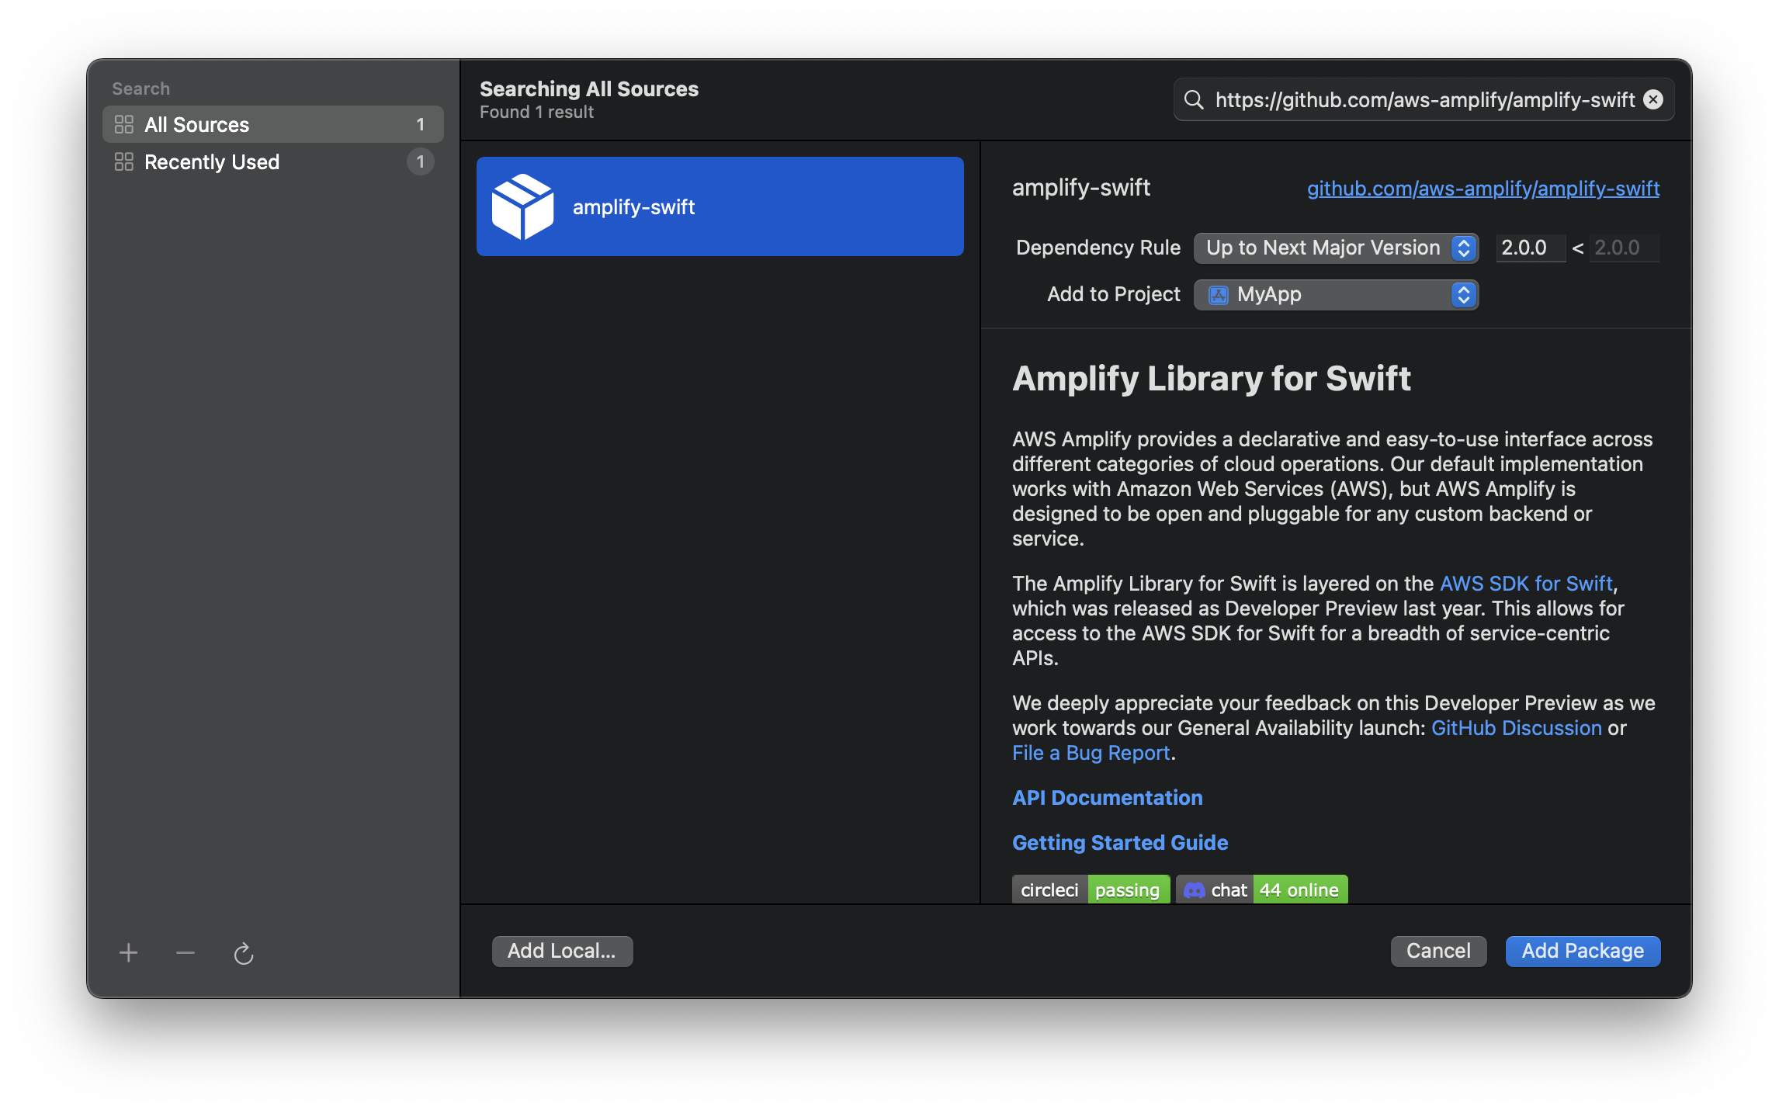Viewport: 1779px width, 1113px height.
Task: Clear the search field with X icon
Action: click(1653, 99)
